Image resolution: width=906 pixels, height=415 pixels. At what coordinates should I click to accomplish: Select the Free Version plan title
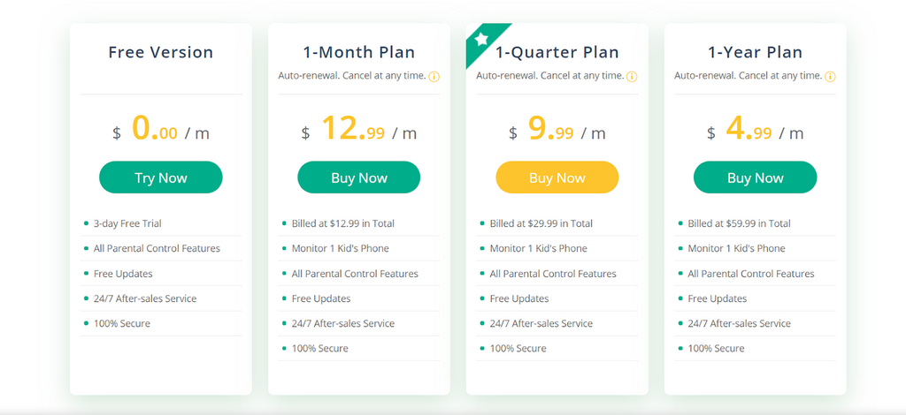coord(160,52)
